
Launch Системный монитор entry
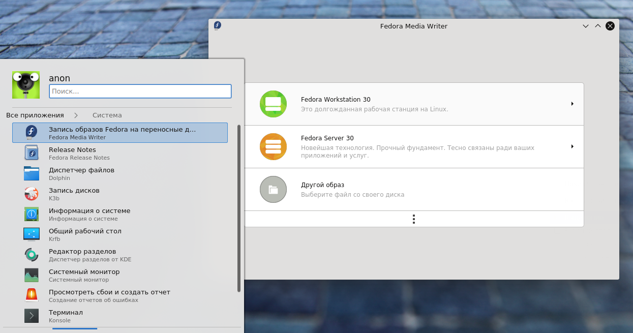coord(120,275)
